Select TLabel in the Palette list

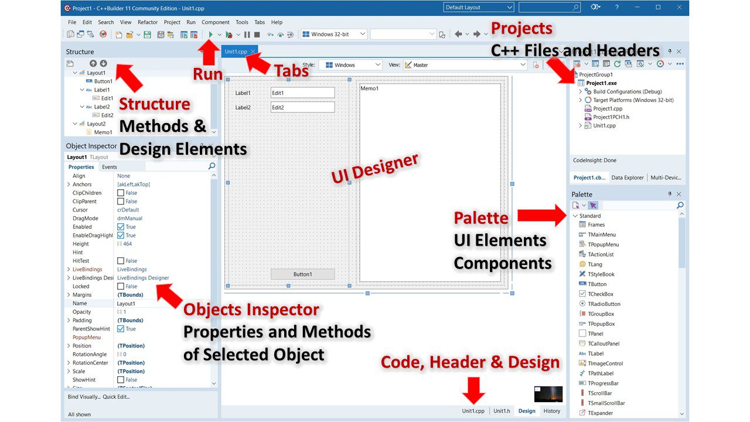[597, 353]
